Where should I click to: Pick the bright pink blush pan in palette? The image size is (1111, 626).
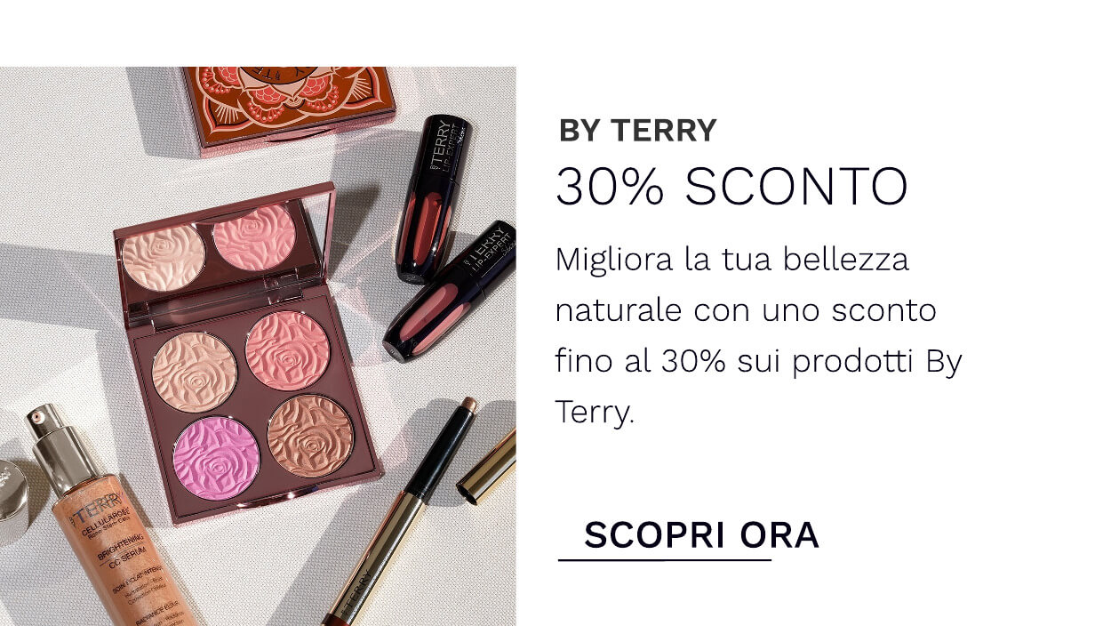click(216, 459)
